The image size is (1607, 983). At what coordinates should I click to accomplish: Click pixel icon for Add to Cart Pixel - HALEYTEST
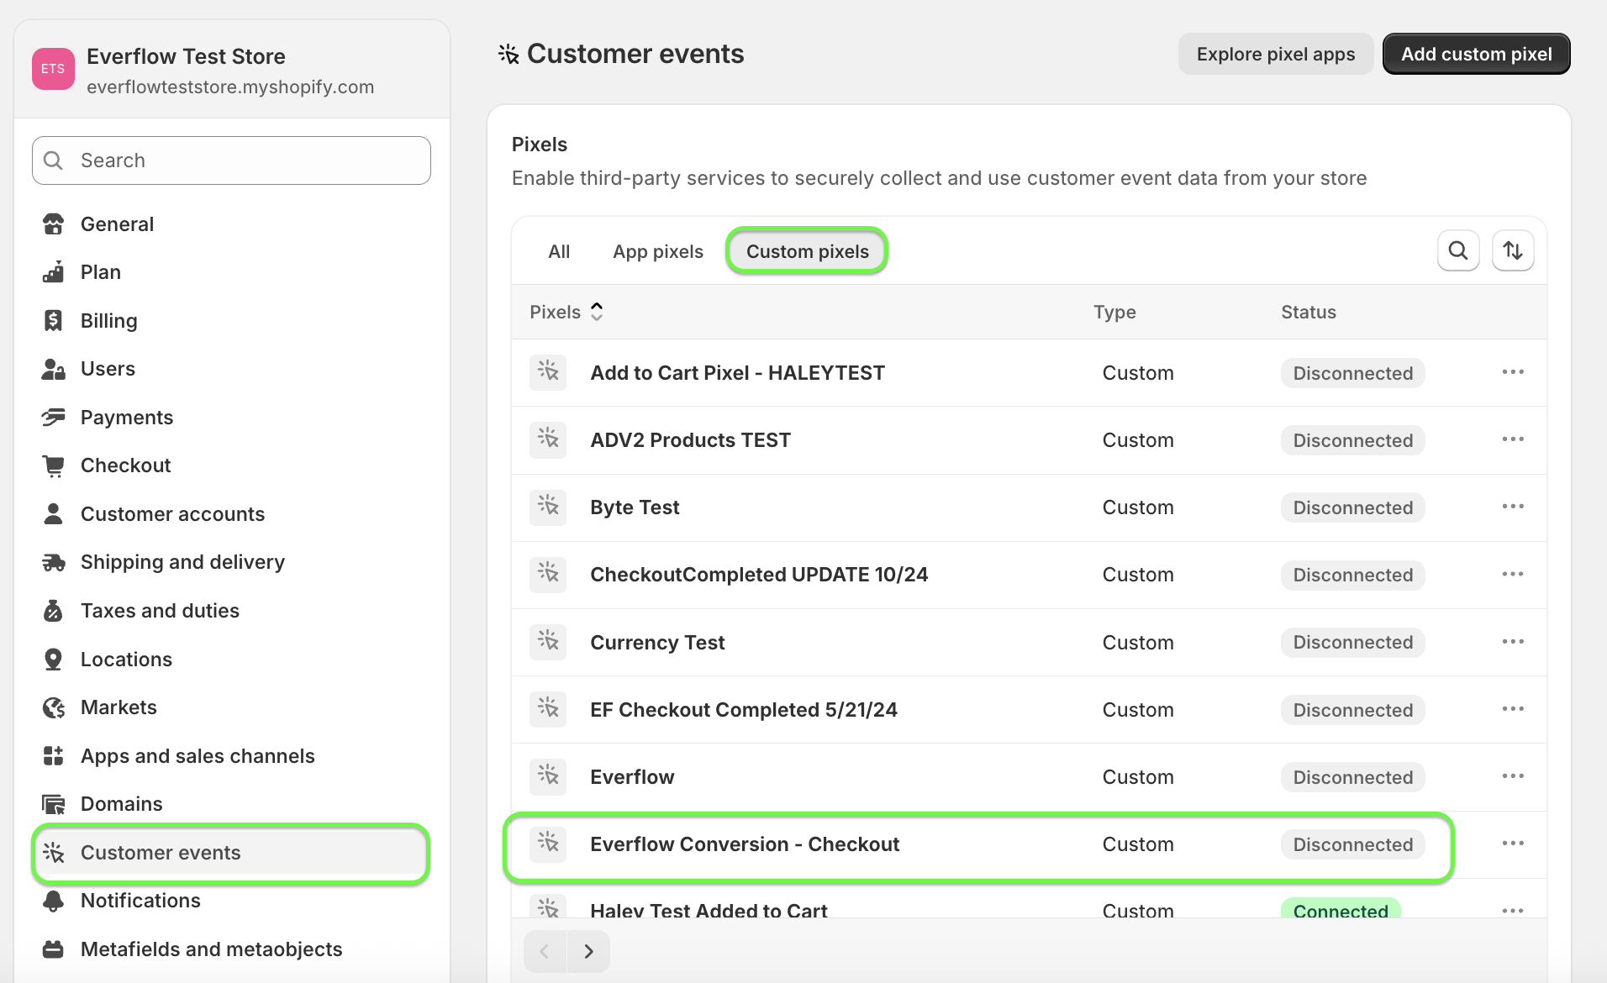point(548,372)
